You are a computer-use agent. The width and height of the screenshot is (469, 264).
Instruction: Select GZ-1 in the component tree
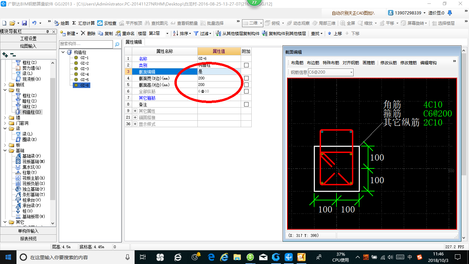(84, 58)
